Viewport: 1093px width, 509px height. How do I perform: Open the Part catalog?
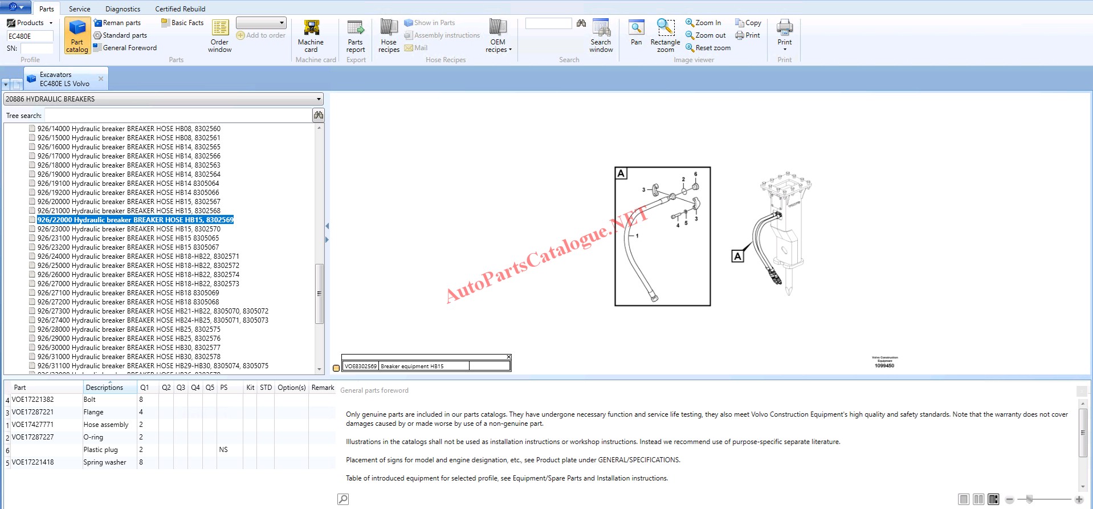click(x=77, y=35)
